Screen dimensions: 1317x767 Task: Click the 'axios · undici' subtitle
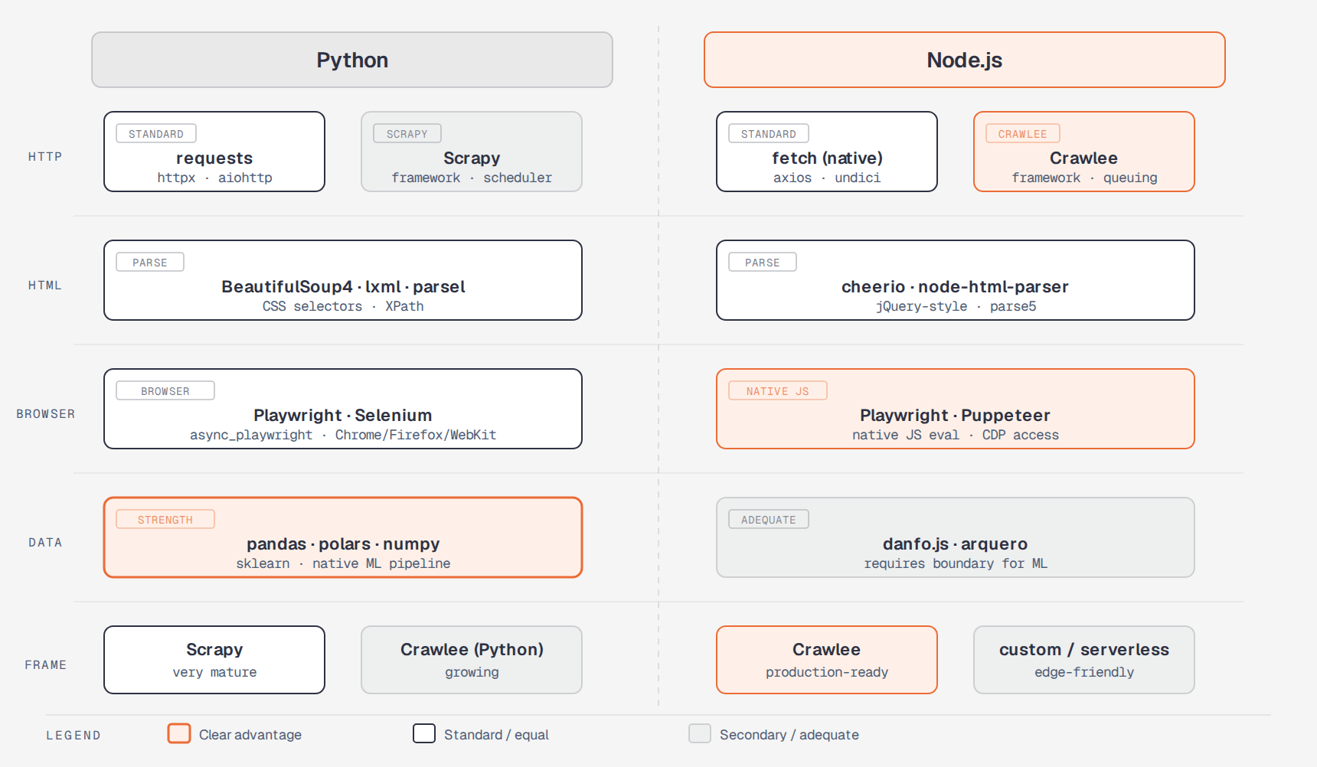[x=827, y=178]
